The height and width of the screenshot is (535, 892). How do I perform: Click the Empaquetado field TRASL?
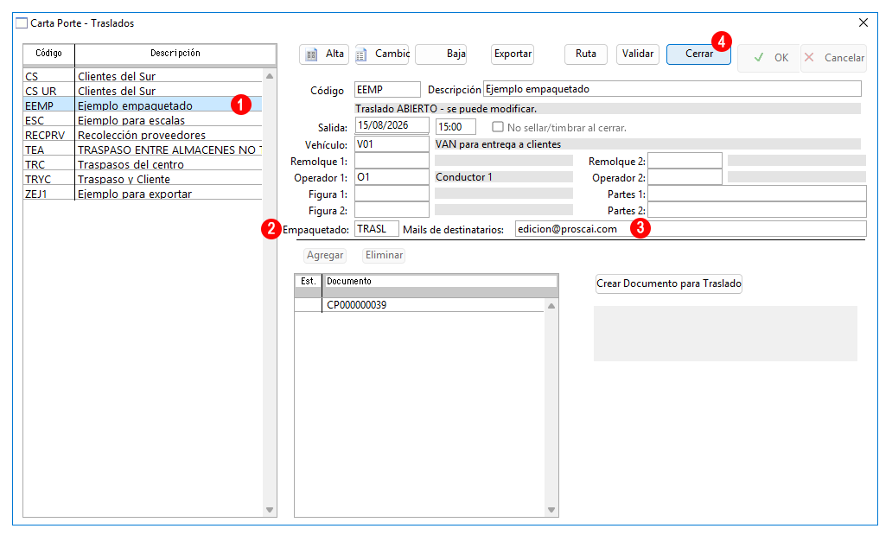click(377, 229)
